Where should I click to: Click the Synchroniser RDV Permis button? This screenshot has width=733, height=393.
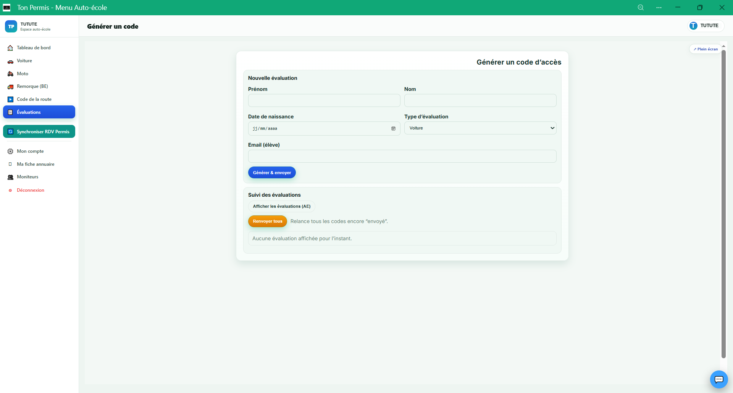pos(39,131)
